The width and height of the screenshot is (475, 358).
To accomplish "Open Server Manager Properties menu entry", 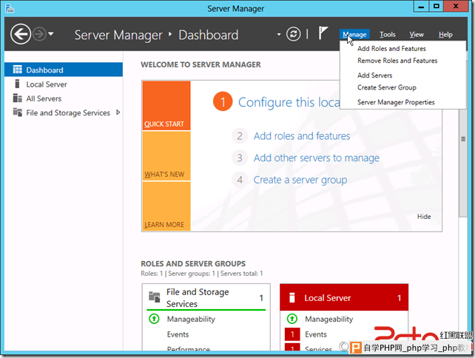I will click(x=396, y=102).
